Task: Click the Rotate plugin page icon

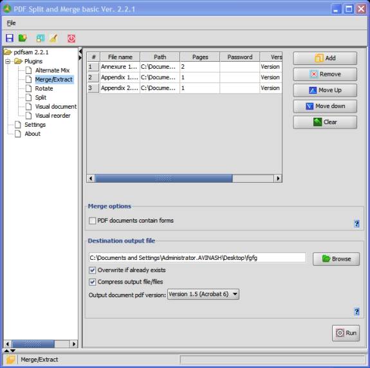Action: [x=28, y=88]
